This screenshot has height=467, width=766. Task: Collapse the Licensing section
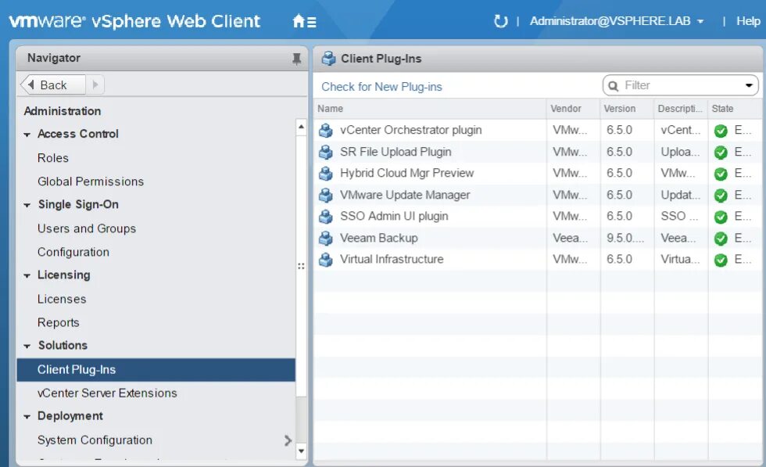coord(27,276)
